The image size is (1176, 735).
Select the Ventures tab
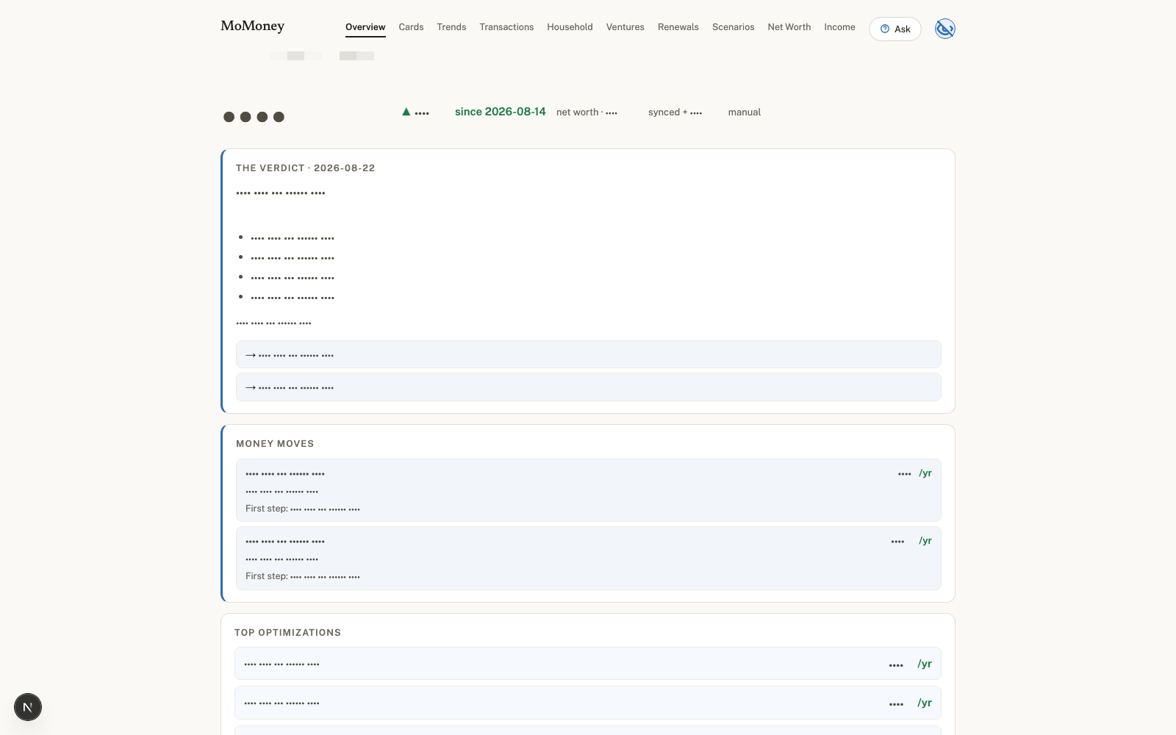(625, 27)
